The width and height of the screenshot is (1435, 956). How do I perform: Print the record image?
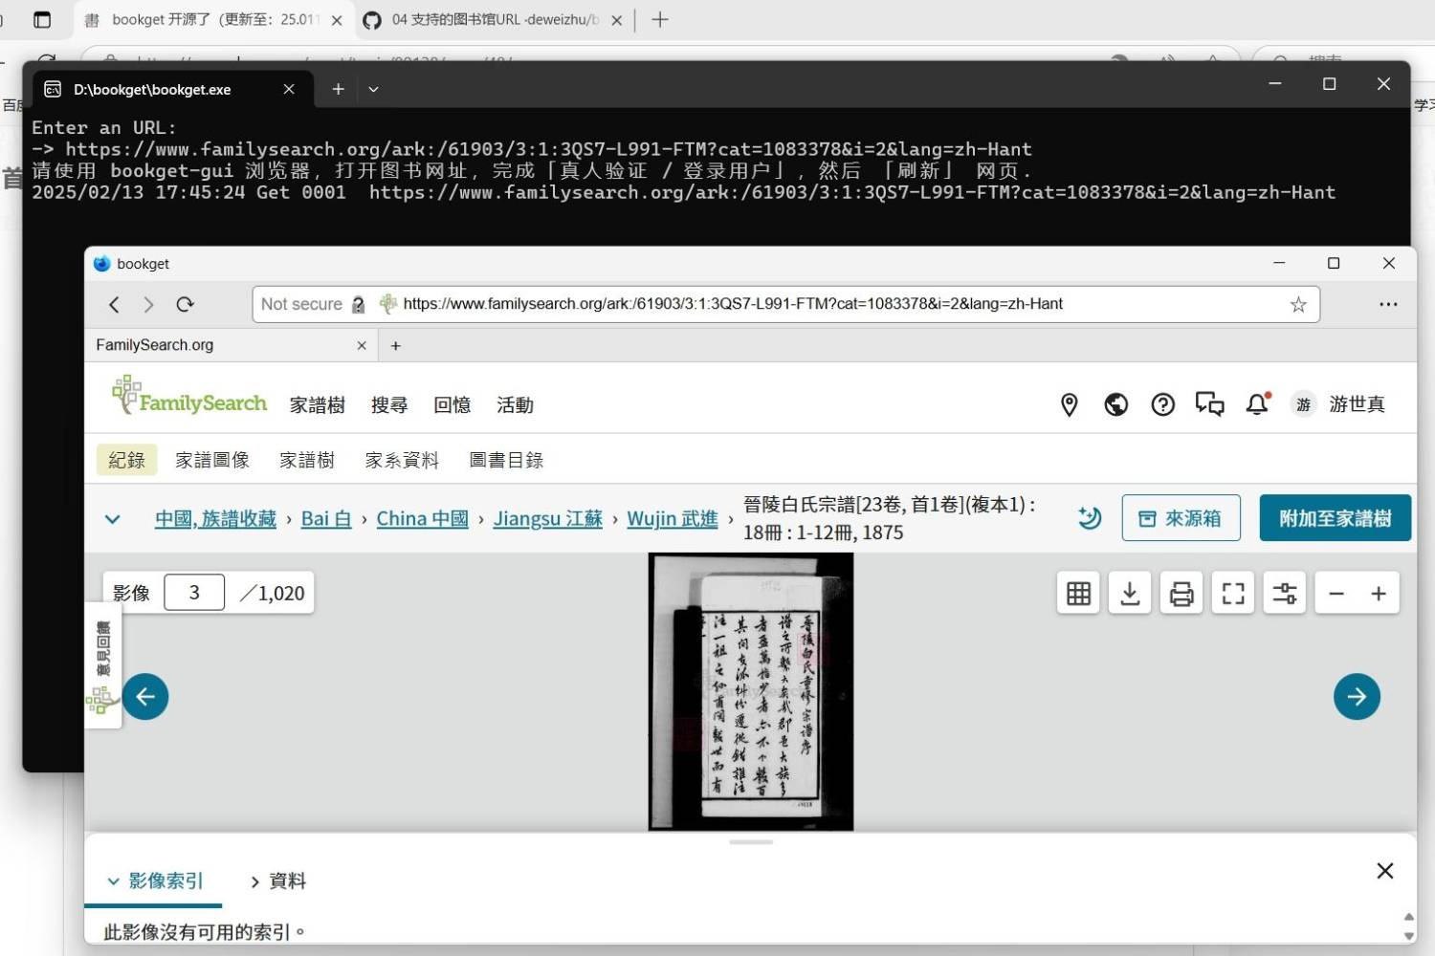coord(1181,593)
